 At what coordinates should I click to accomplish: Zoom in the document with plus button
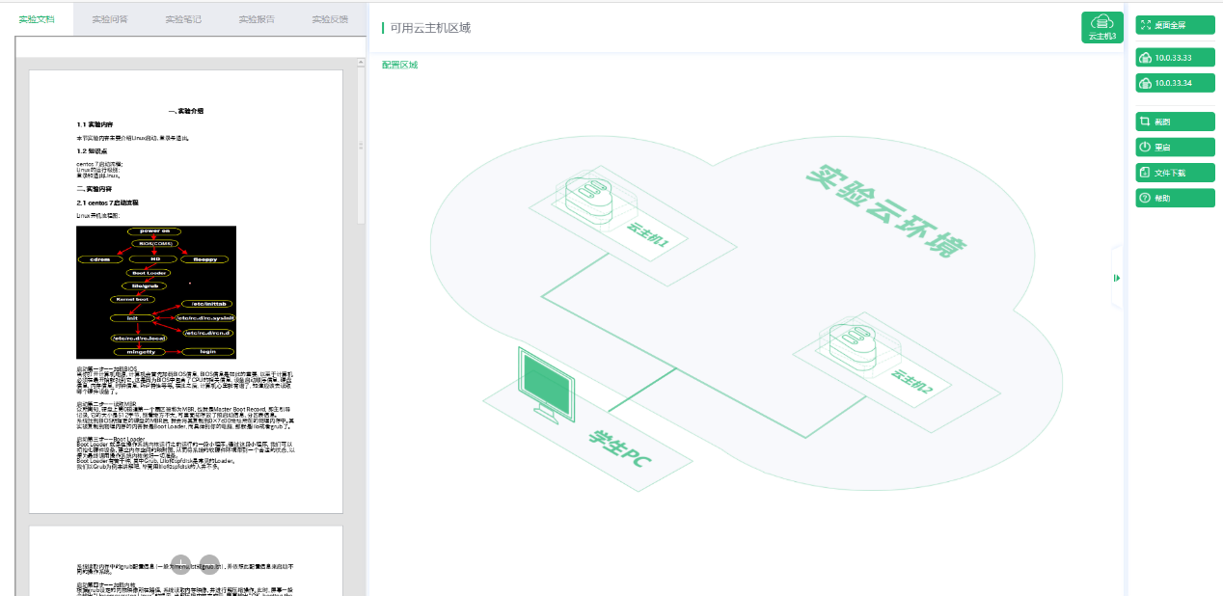point(181,563)
